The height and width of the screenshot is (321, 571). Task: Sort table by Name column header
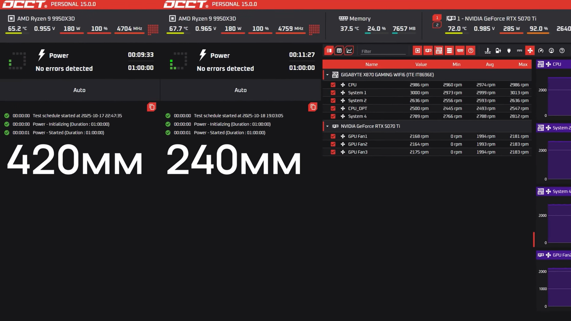coord(372,64)
